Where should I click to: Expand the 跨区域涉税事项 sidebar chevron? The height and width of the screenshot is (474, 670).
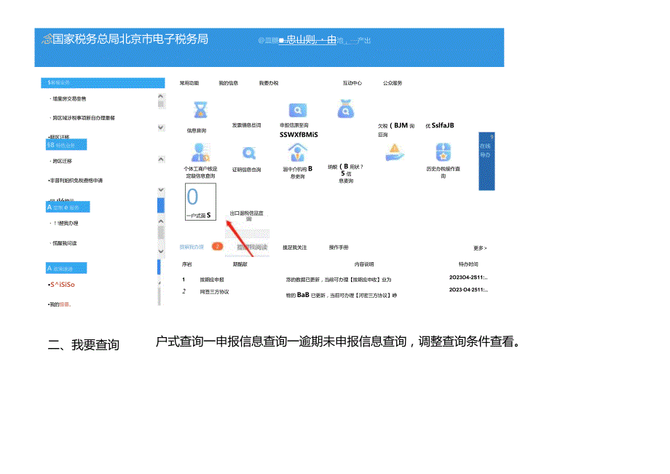click(x=161, y=126)
